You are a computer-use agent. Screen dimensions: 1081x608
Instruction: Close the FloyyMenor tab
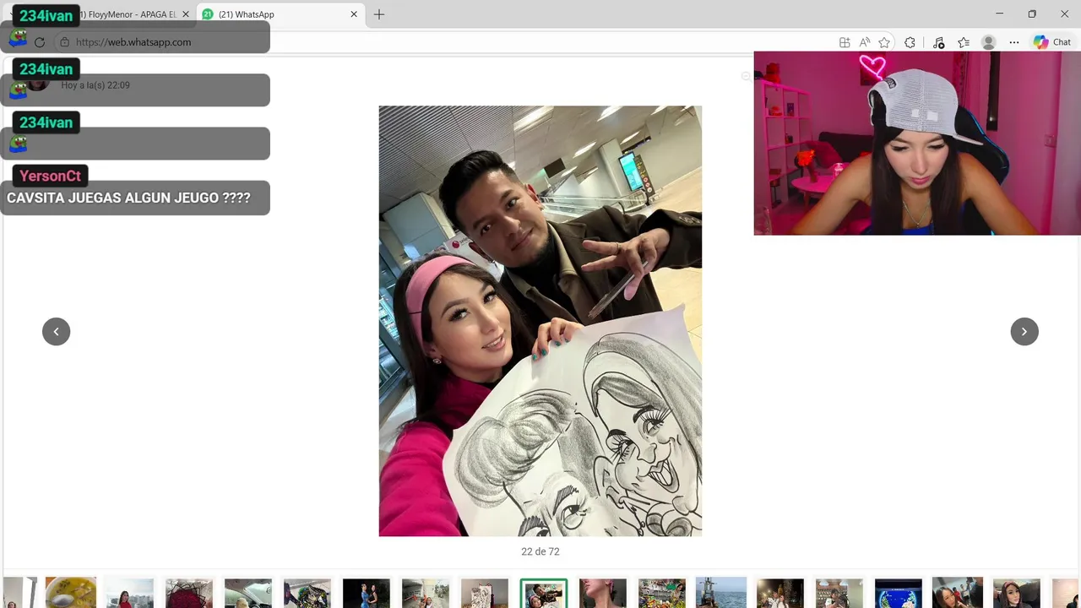(x=186, y=14)
